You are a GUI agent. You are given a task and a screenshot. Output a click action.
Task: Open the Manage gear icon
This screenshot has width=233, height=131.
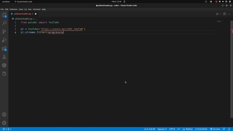[4, 123]
